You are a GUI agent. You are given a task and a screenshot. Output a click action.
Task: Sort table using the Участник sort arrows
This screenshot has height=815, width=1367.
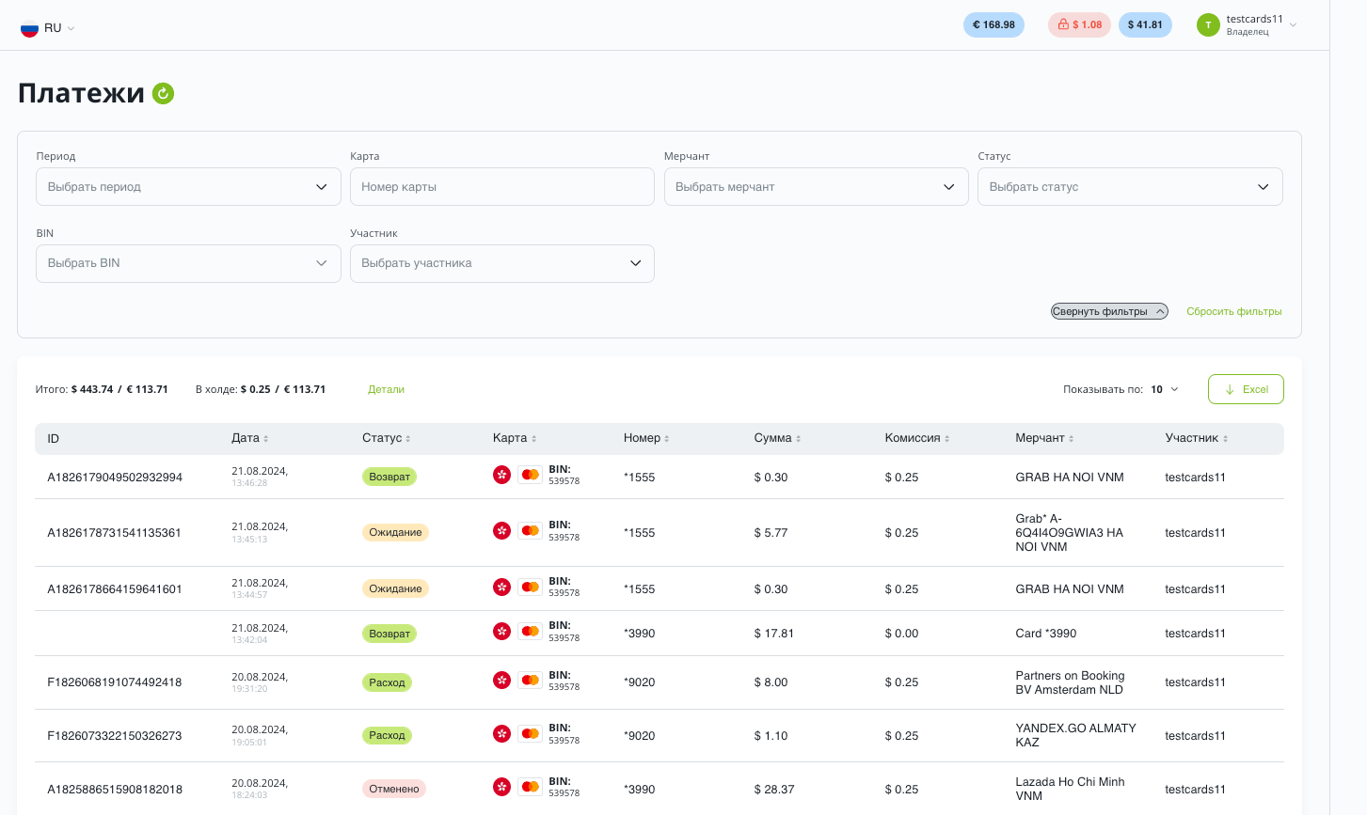click(x=1226, y=439)
